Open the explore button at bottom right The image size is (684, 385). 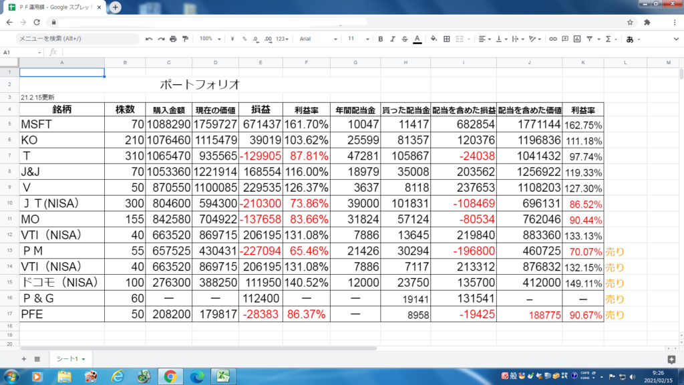(671, 359)
